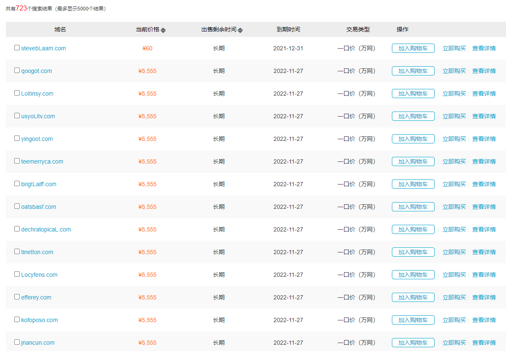Open the efferey.com domain link
Image resolution: width=506 pixels, height=351 pixels.
click(36, 297)
